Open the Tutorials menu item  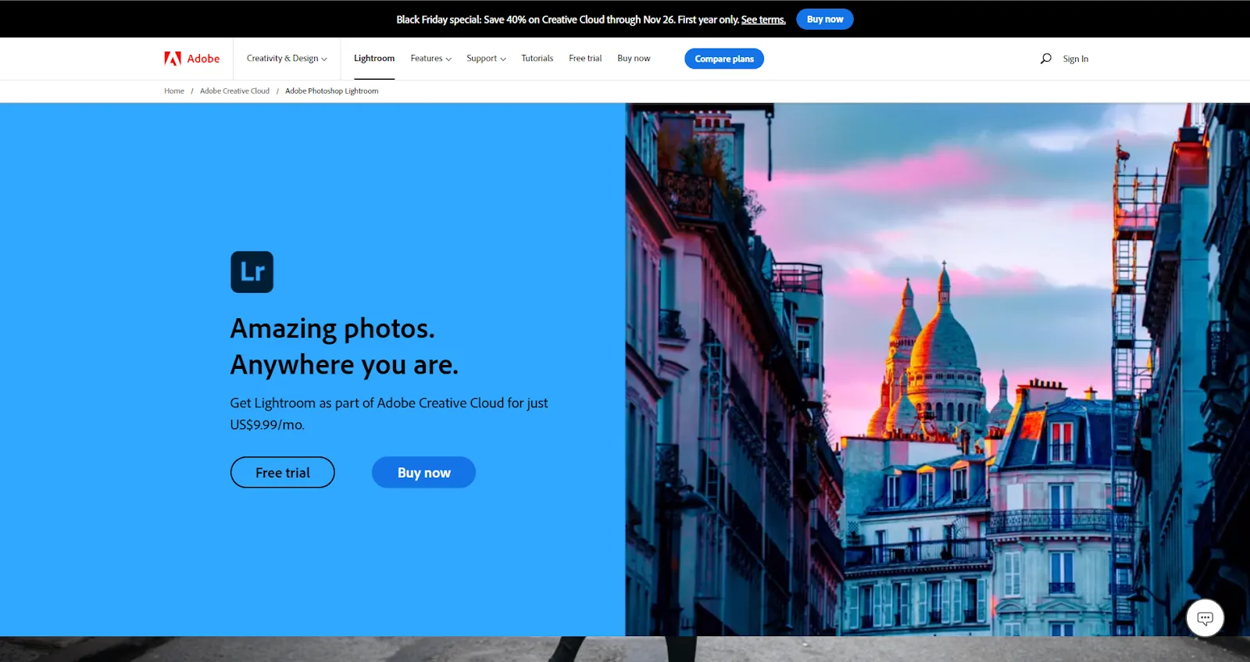[x=537, y=59]
